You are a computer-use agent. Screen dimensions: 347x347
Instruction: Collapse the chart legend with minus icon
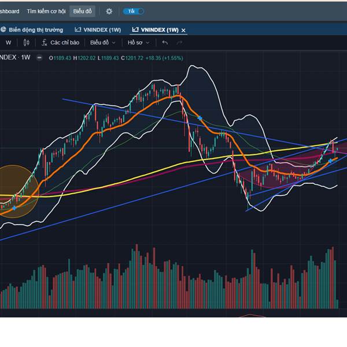[39, 57]
